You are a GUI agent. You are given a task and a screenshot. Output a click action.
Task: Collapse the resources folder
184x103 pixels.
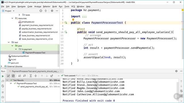(12, 18)
